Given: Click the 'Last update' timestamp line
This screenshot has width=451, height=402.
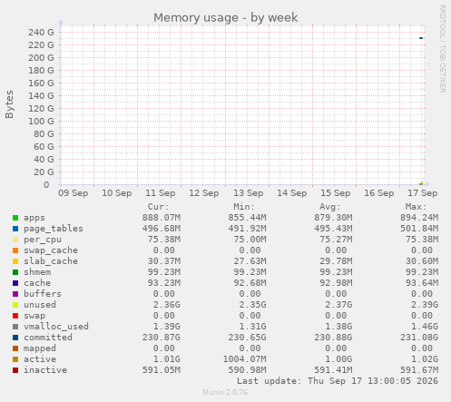Looking at the screenshot, I should point(338,381).
